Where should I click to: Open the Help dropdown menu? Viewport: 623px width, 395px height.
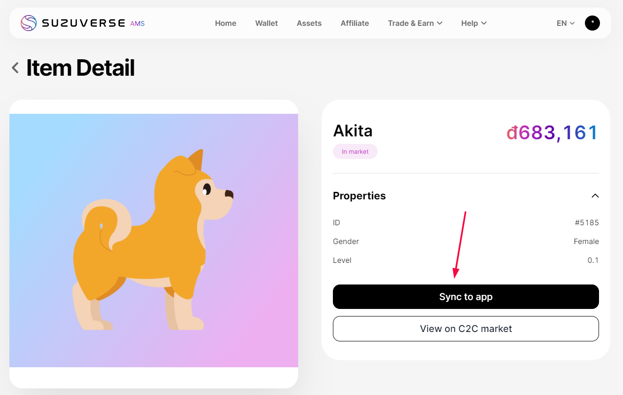(473, 23)
